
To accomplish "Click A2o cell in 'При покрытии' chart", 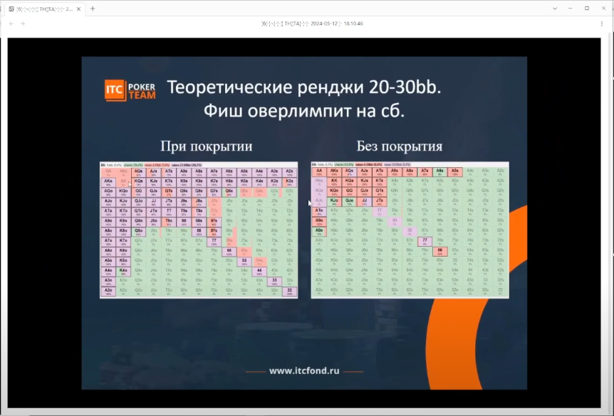I will (108, 292).
